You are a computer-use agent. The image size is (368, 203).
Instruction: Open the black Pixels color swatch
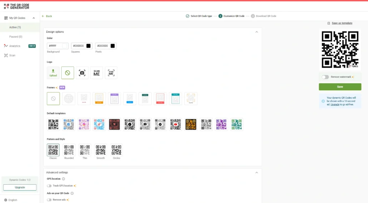112,46
